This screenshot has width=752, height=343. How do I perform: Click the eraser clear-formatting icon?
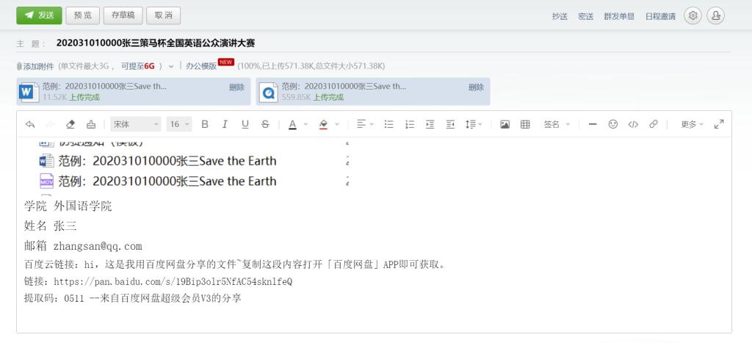click(x=70, y=124)
